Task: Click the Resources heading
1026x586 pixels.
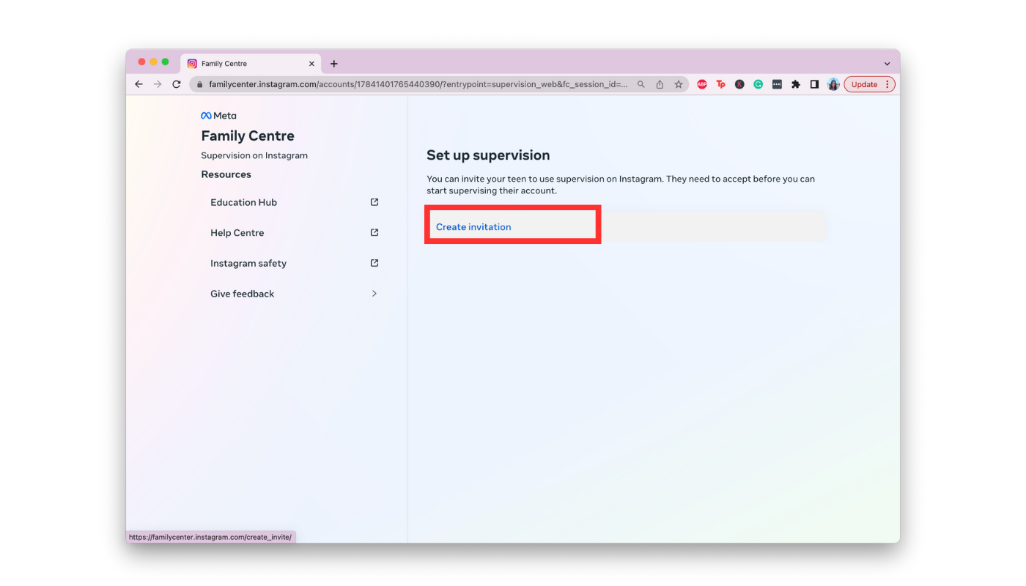Action: (226, 174)
